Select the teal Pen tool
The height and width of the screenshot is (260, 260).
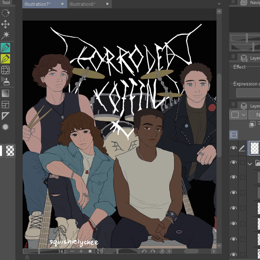tap(5, 48)
